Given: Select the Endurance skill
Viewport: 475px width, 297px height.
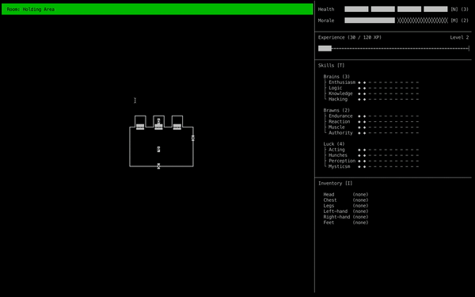Looking at the screenshot, I should click(x=340, y=116).
